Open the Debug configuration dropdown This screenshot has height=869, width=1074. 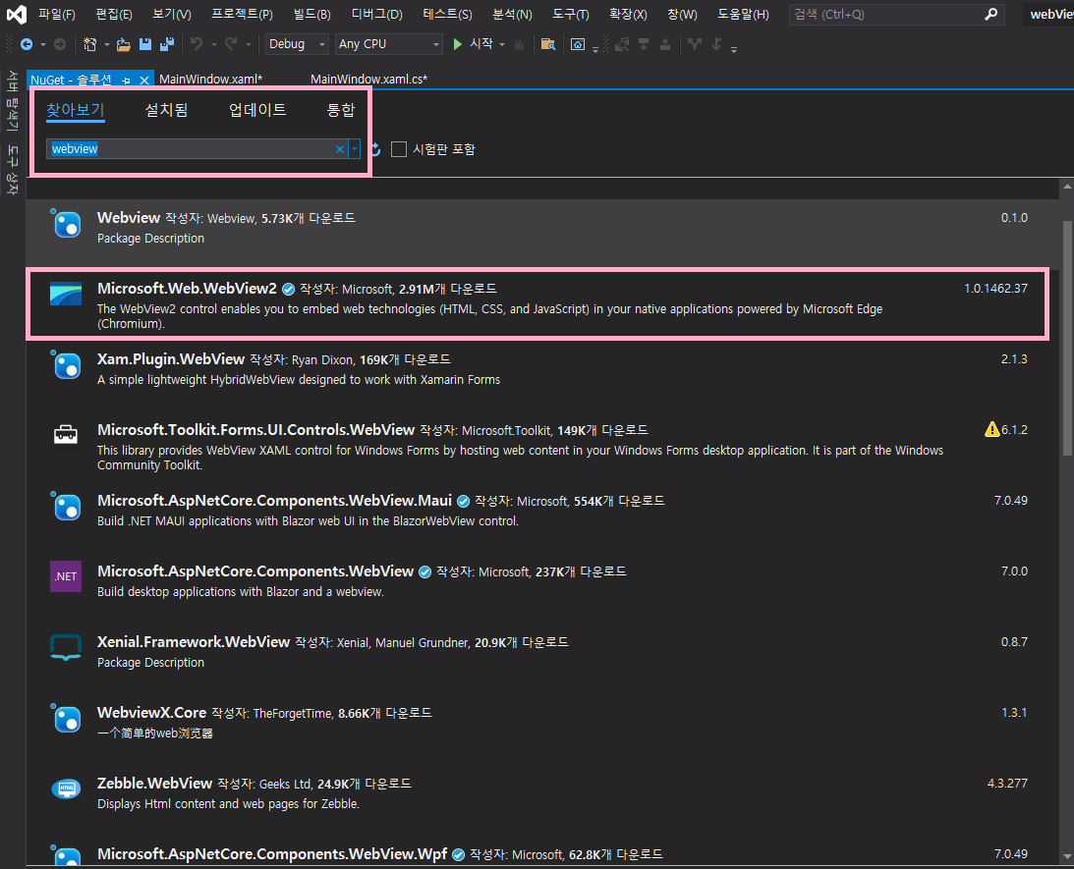click(x=297, y=44)
